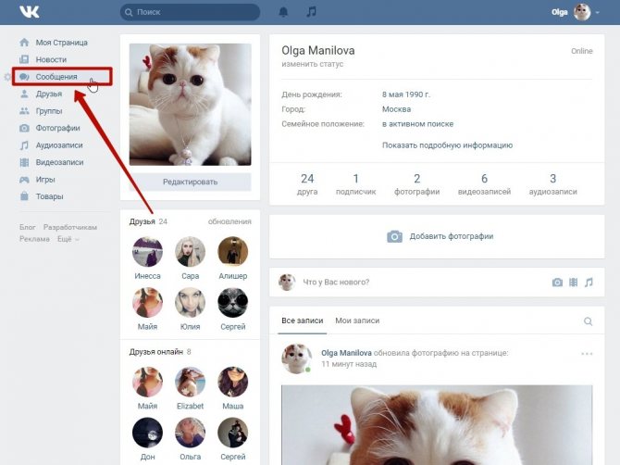Click Olga Manilova name in wall post
This screenshot has width=620, height=465.
(x=346, y=353)
